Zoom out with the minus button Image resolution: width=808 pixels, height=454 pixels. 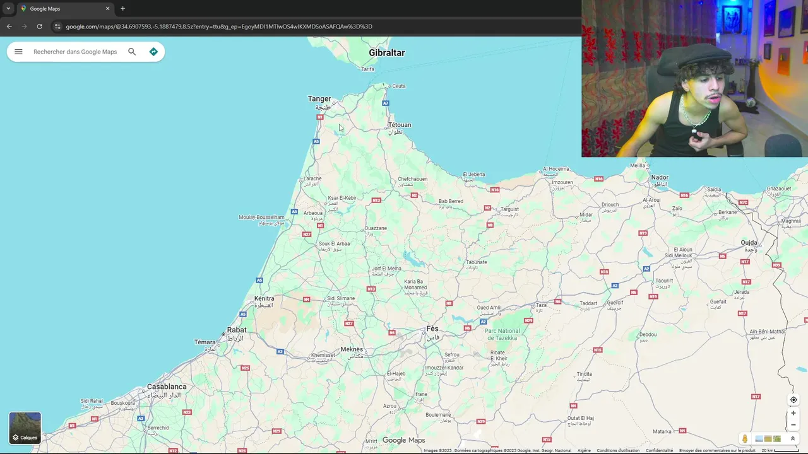click(793, 424)
